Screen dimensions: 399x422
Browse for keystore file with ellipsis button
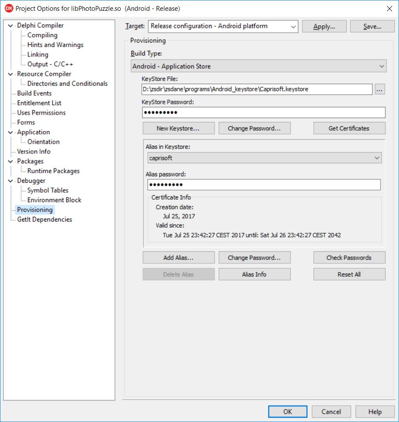380,89
